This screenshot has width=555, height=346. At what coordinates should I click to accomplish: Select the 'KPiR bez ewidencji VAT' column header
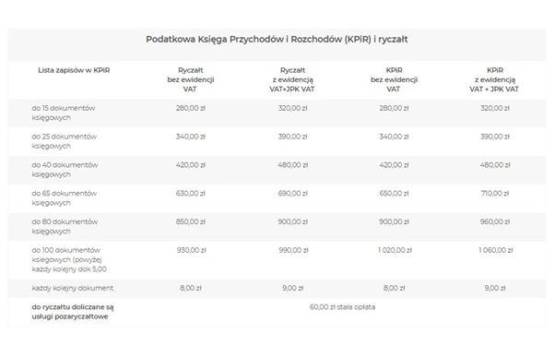pos(394,79)
